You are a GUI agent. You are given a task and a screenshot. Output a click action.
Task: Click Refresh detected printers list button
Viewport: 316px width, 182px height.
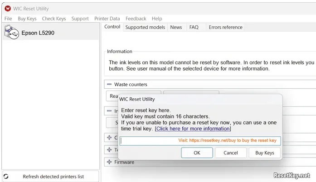51,177
